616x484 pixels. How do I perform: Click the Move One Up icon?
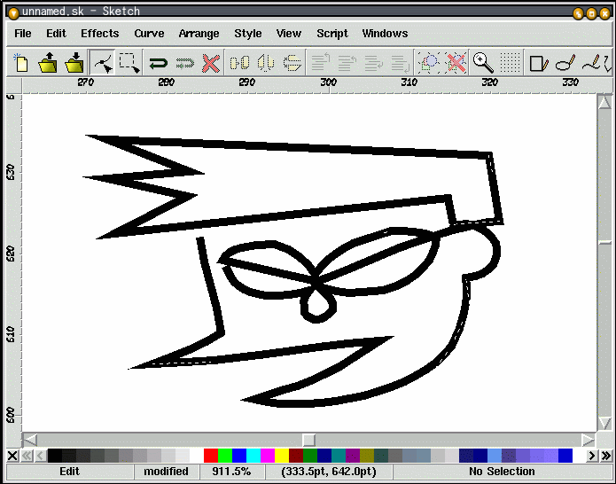(347, 63)
